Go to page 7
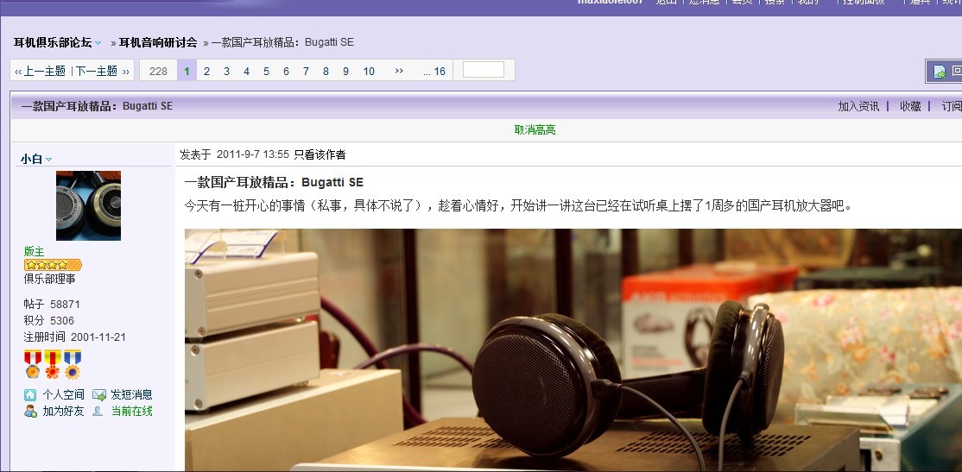Image resolution: width=962 pixels, height=472 pixels. click(x=306, y=71)
